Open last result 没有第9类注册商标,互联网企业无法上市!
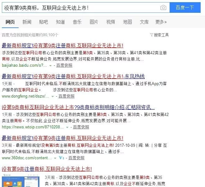Screen dimensions: 205x187 coord(47,169)
